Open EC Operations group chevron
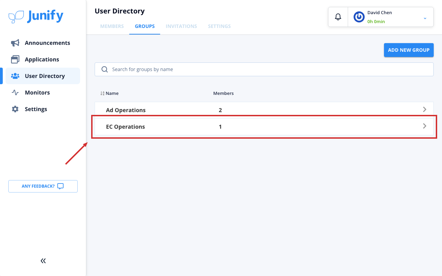The width and height of the screenshot is (442, 276). tap(425, 126)
